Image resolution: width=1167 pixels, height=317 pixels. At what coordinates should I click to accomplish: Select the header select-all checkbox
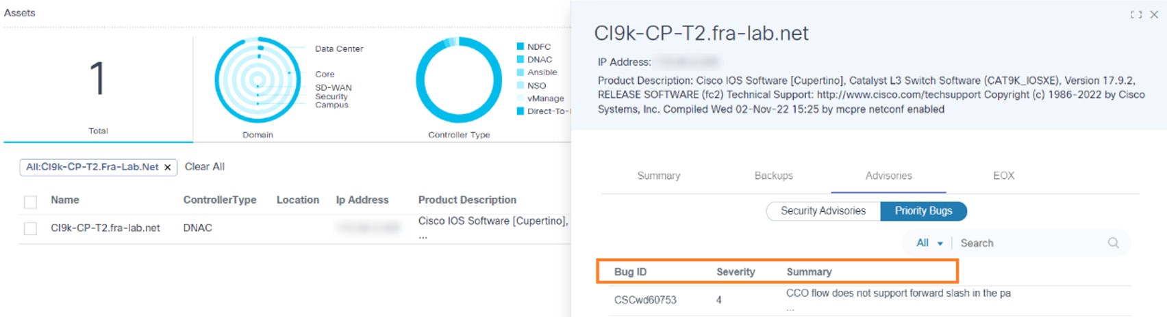pos(30,202)
